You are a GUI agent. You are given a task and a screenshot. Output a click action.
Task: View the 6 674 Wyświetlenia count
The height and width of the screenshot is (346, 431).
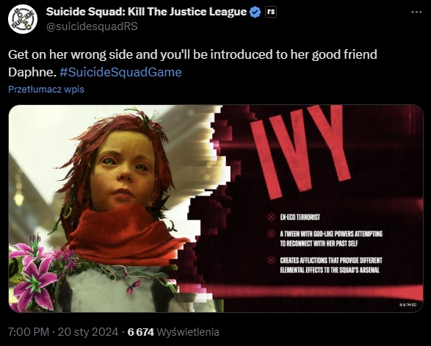point(173,332)
